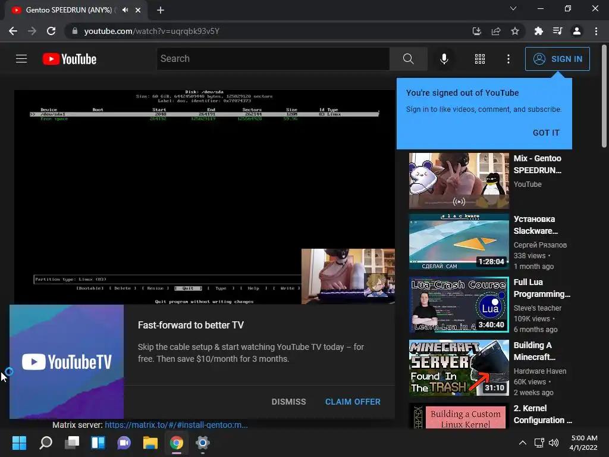Open the network tray icon
Viewport: 609px width, 457px height.
pyautogui.click(x=539, y=443)
